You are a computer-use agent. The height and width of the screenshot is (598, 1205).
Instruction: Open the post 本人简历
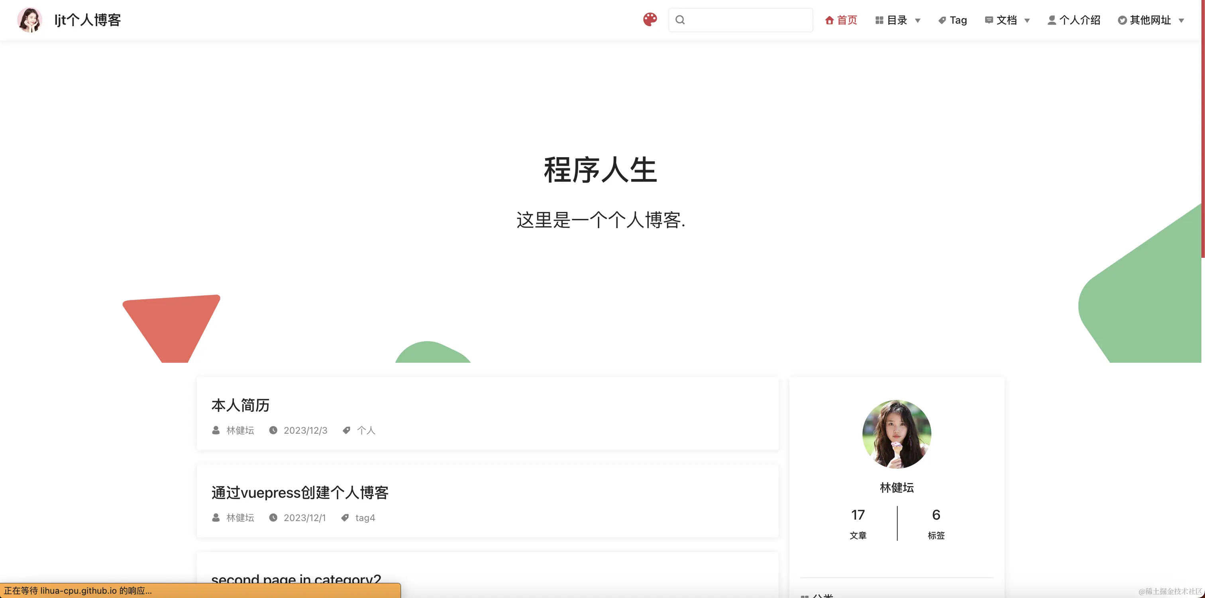click(x=240, y=405)
